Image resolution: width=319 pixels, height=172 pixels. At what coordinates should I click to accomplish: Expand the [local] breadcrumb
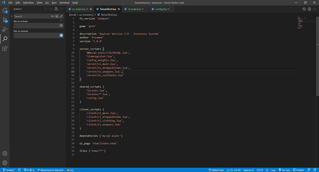73,15
